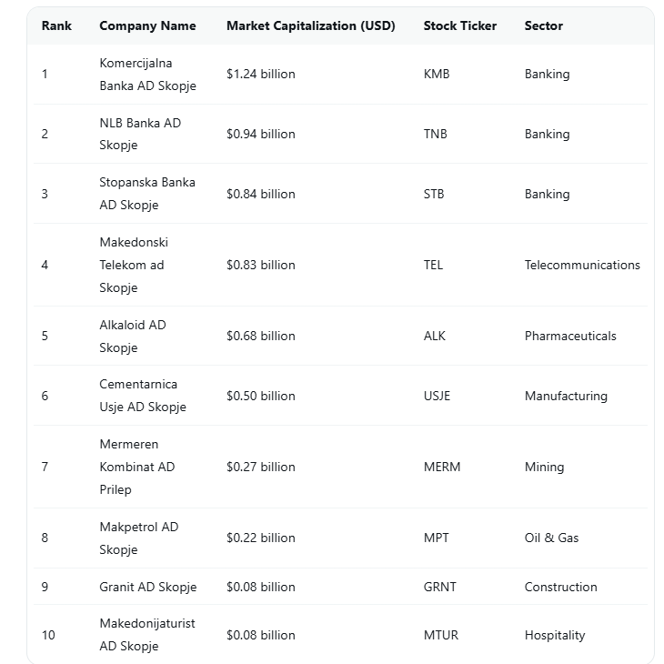This screenshot has height=664, width=664.
Task: Select the TNB ticker cell
Action: coord(436,134)
